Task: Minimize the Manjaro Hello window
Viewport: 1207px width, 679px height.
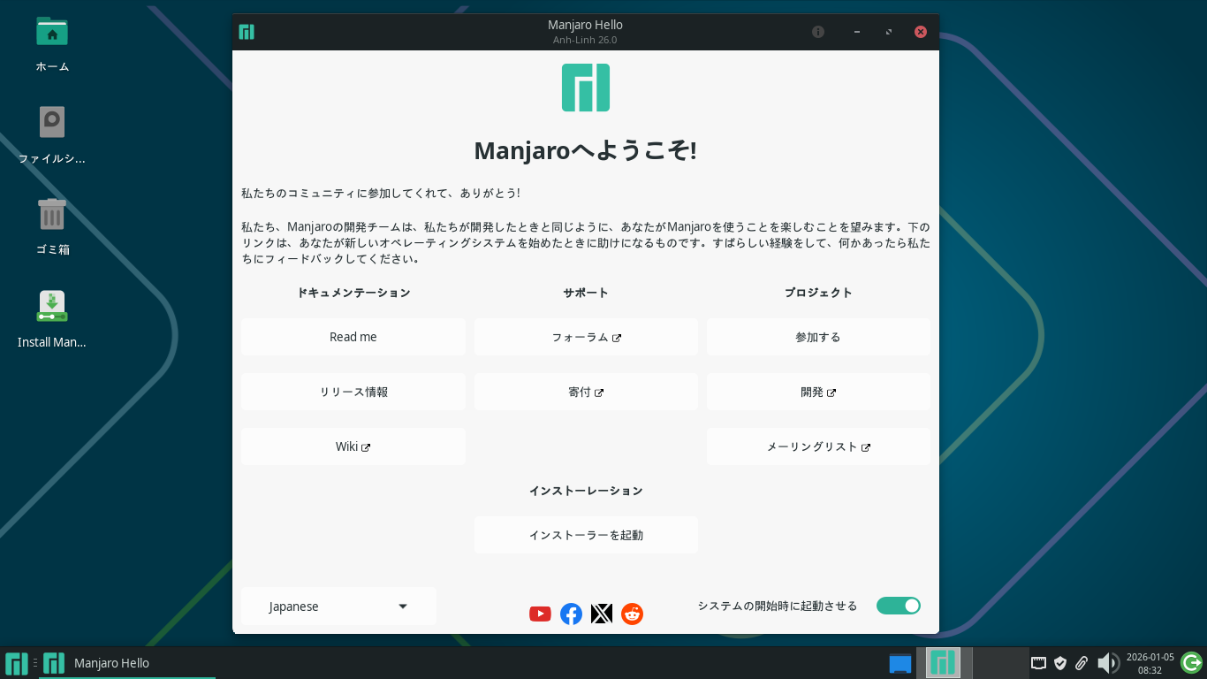Action: [x=856, y=32]
